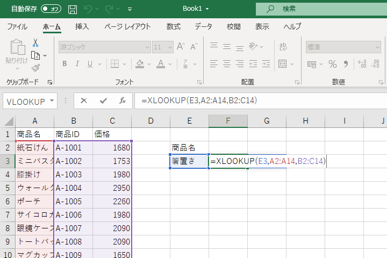Open the フォント dialog launcher

[199, 82]
